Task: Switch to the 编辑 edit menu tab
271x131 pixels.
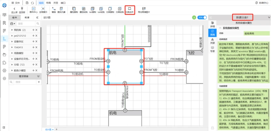Action: (x=41, y=3)
